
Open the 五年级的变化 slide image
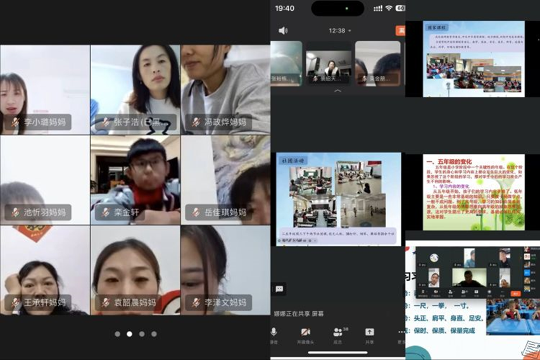tap(474, 192)
